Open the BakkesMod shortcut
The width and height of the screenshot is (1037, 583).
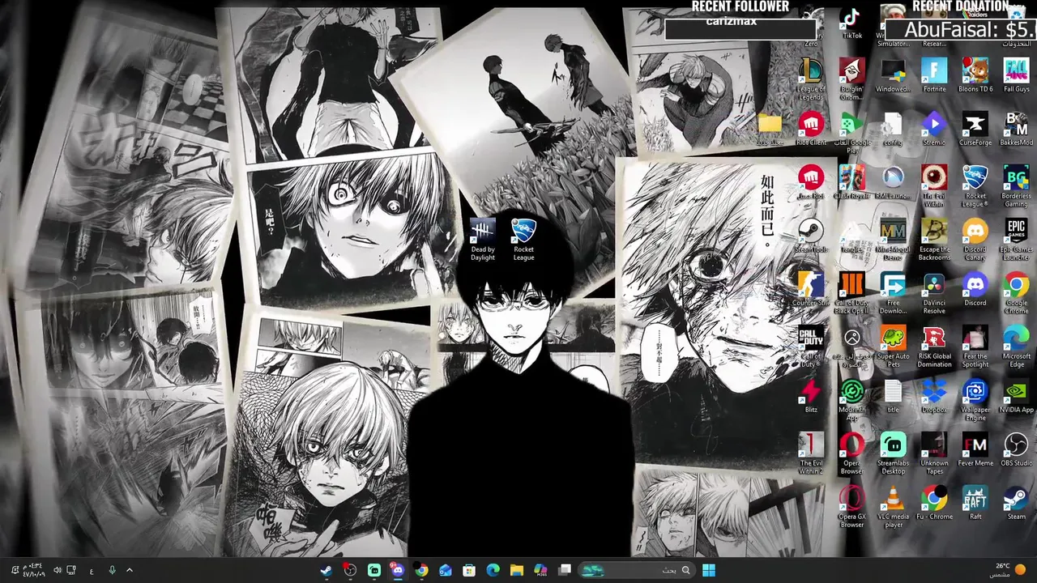(x=1016, y=129)
